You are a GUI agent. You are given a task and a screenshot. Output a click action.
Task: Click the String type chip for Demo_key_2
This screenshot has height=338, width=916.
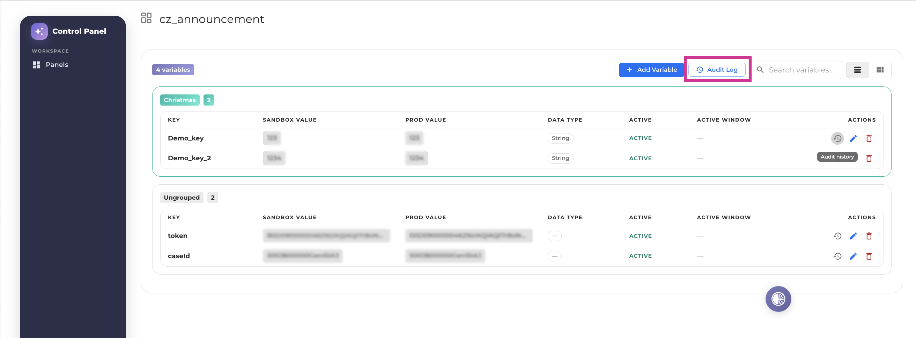pos(560,158)
